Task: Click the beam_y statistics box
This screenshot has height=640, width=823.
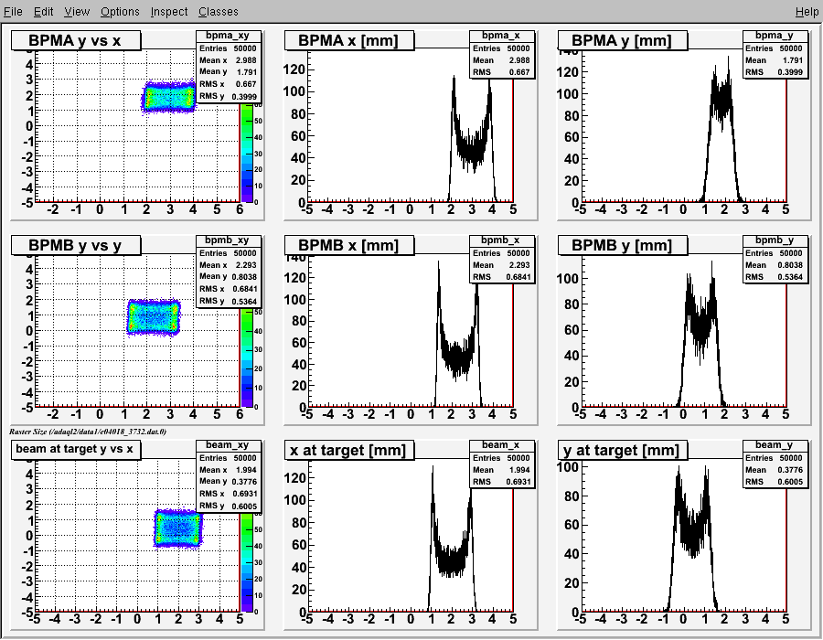Action: pyautogui.click(x=775, y=464)
